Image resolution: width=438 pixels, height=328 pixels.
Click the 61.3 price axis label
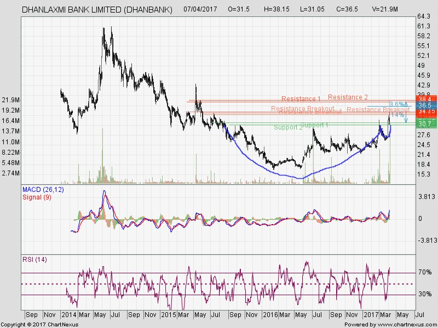point(424,26)
